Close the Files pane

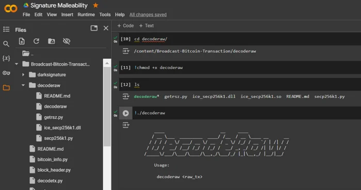coord(106,28)
